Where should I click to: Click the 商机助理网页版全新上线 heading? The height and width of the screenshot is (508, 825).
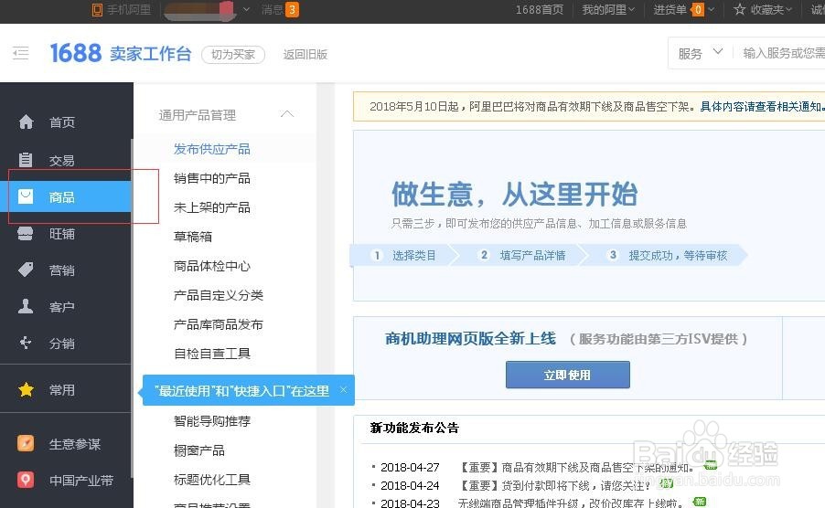470,338
